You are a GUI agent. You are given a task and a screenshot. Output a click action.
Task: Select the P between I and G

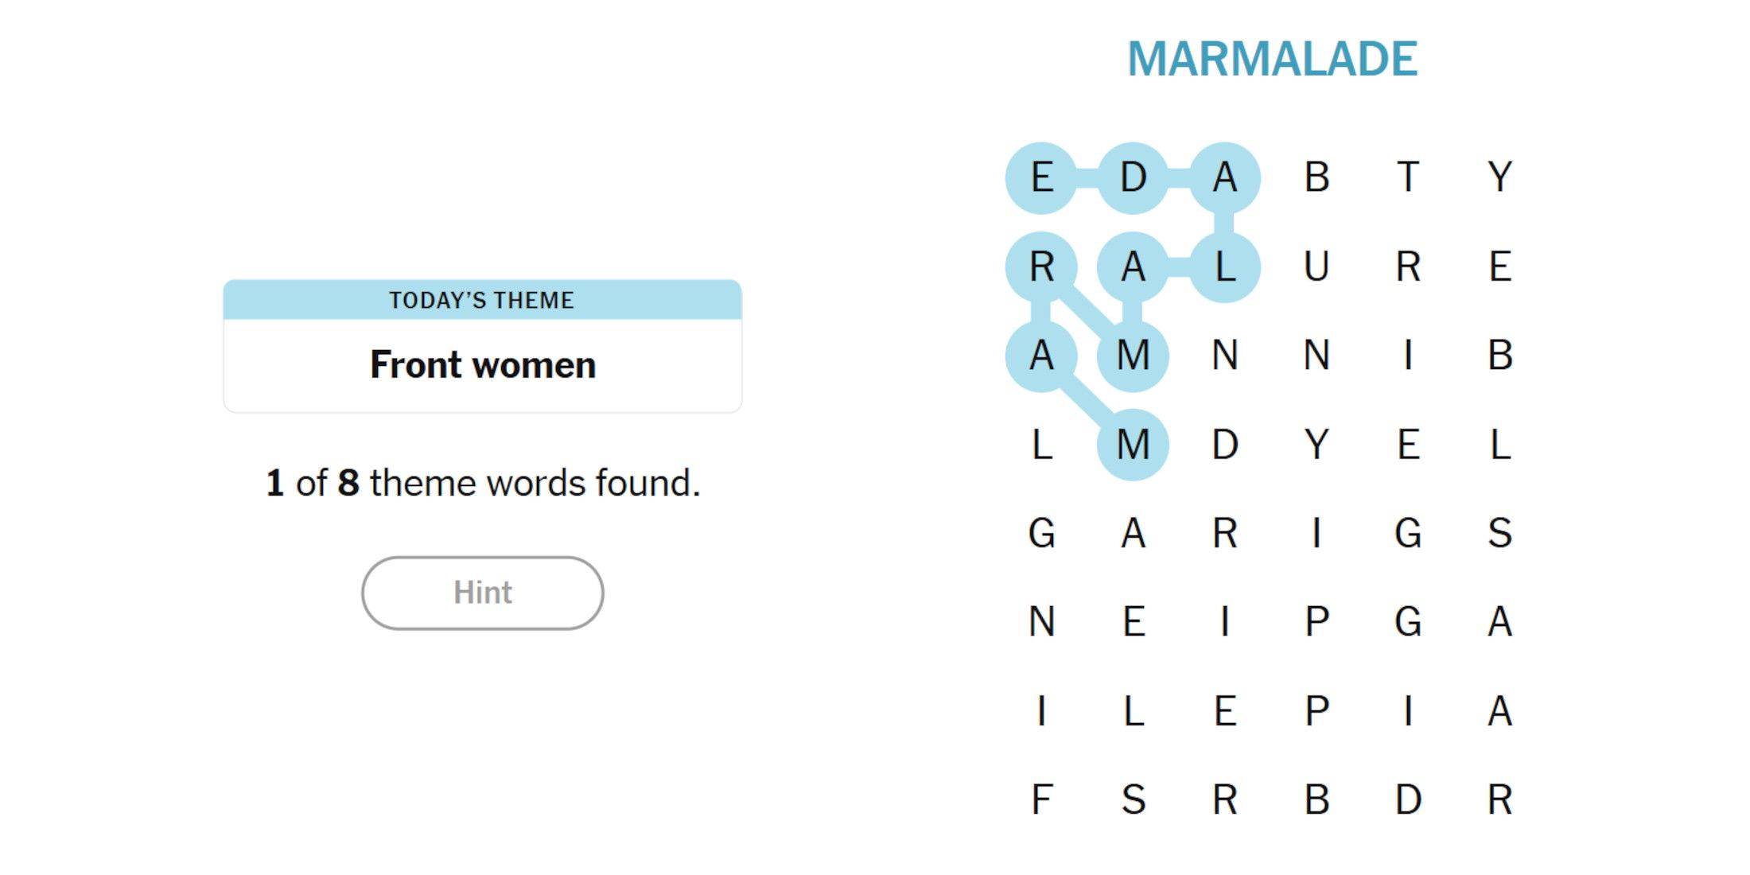point(1316,621)
